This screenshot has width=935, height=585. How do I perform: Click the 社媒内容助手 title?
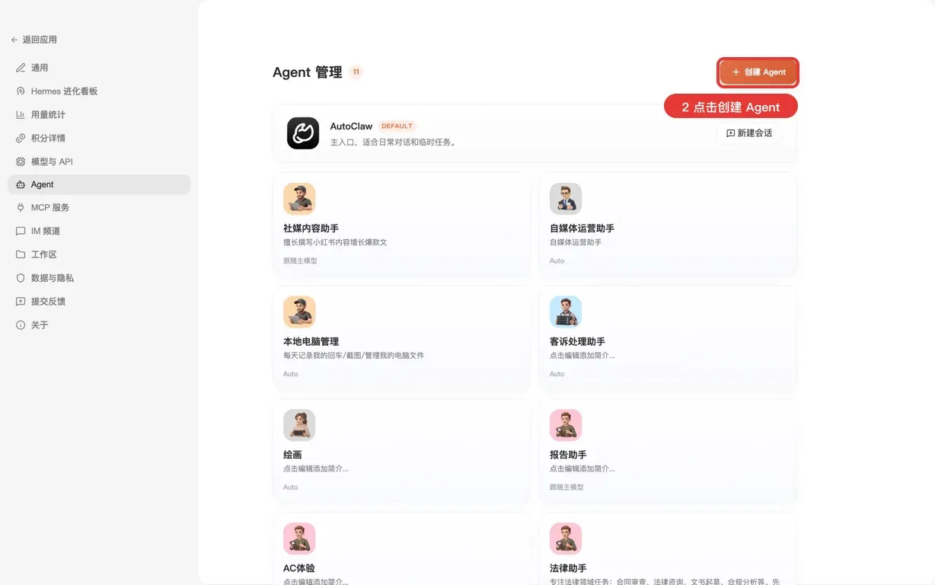click(x=311, y=229)
